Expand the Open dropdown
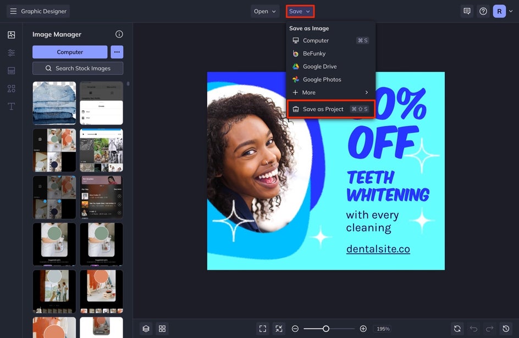Screen dimensions: 519x338 (265, 11)
